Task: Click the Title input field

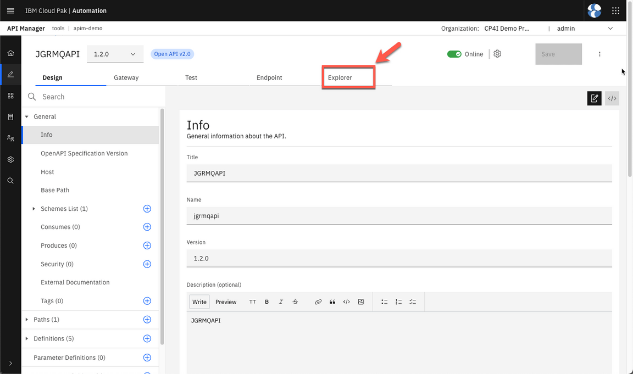Action: tap(399, 173)
